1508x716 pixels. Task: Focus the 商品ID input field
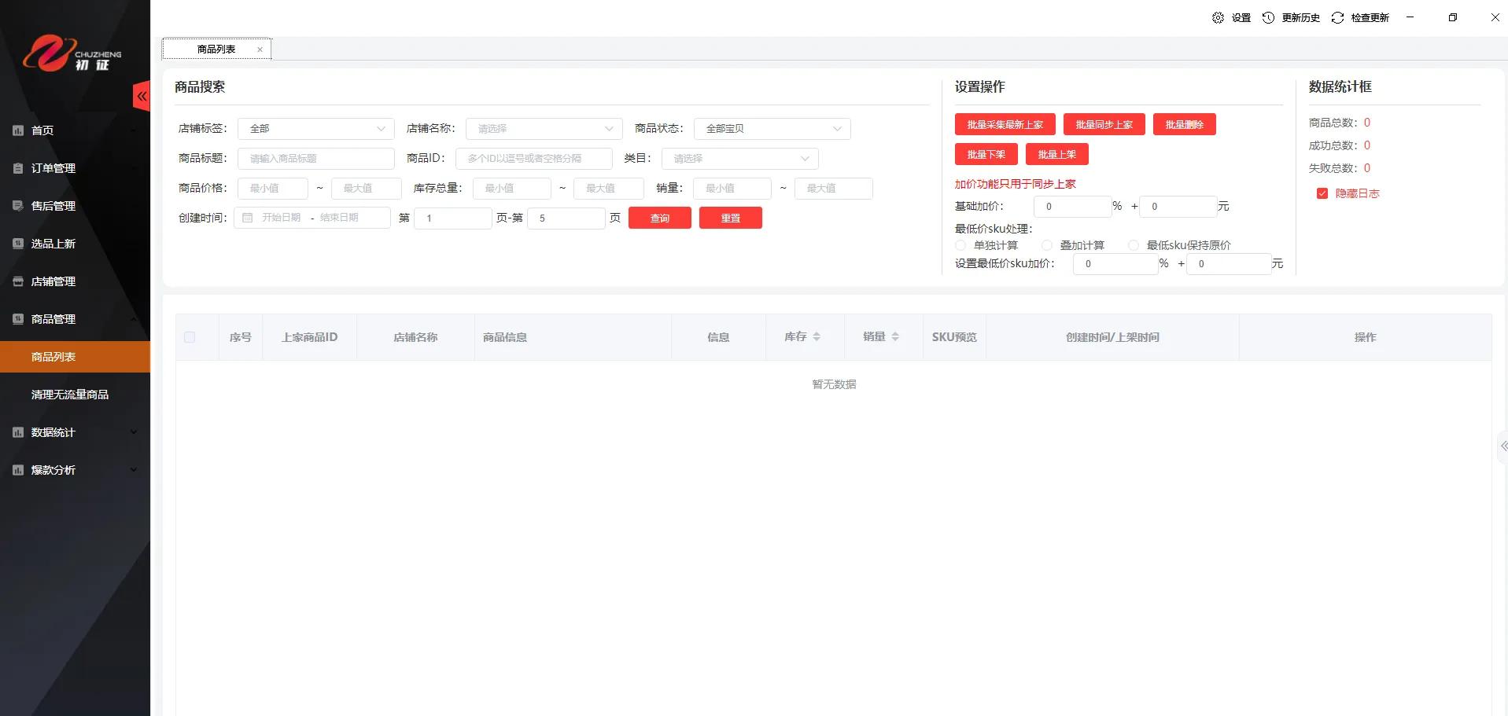tap(534, 159)
